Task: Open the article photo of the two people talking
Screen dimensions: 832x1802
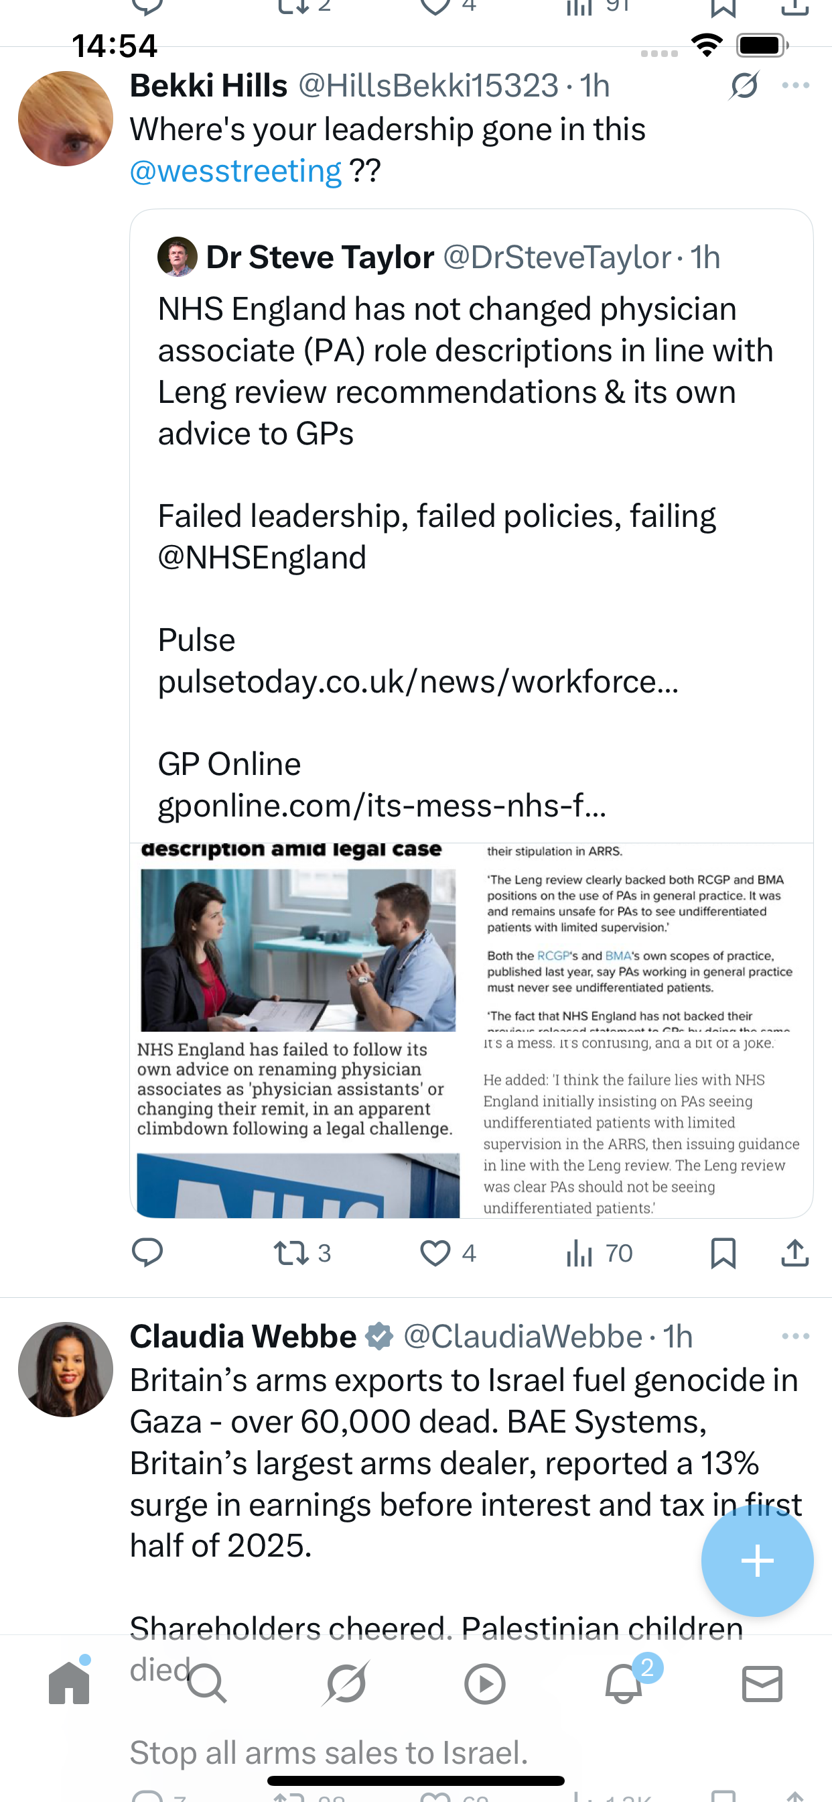Action: pos(298,949)
